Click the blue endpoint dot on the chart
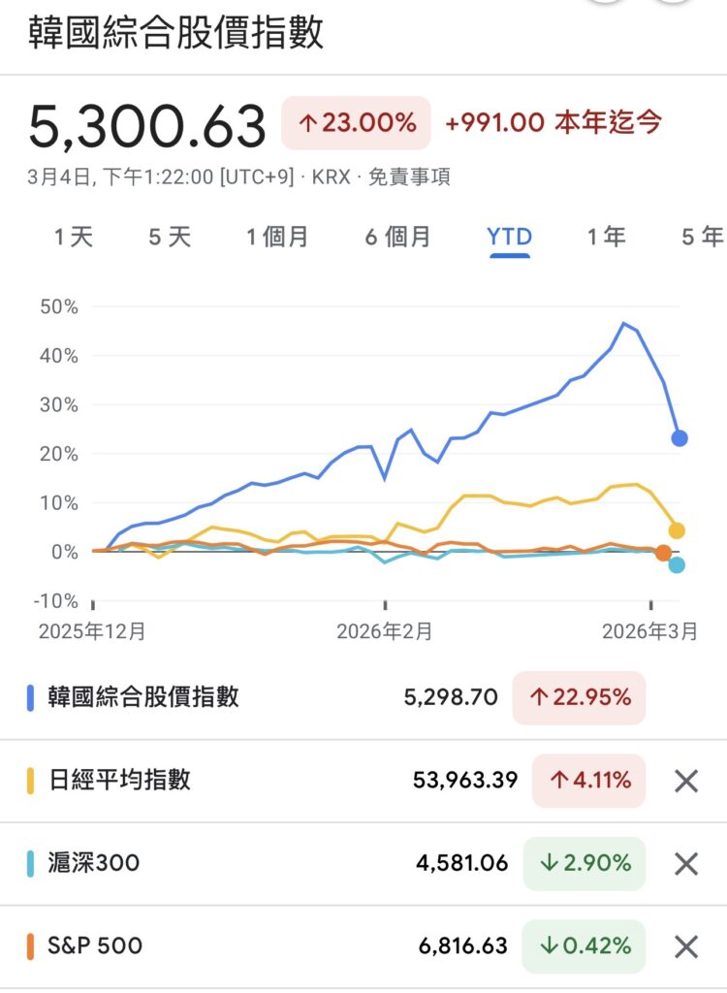Screen dimensions: 727x993 [x=680, y=438]
